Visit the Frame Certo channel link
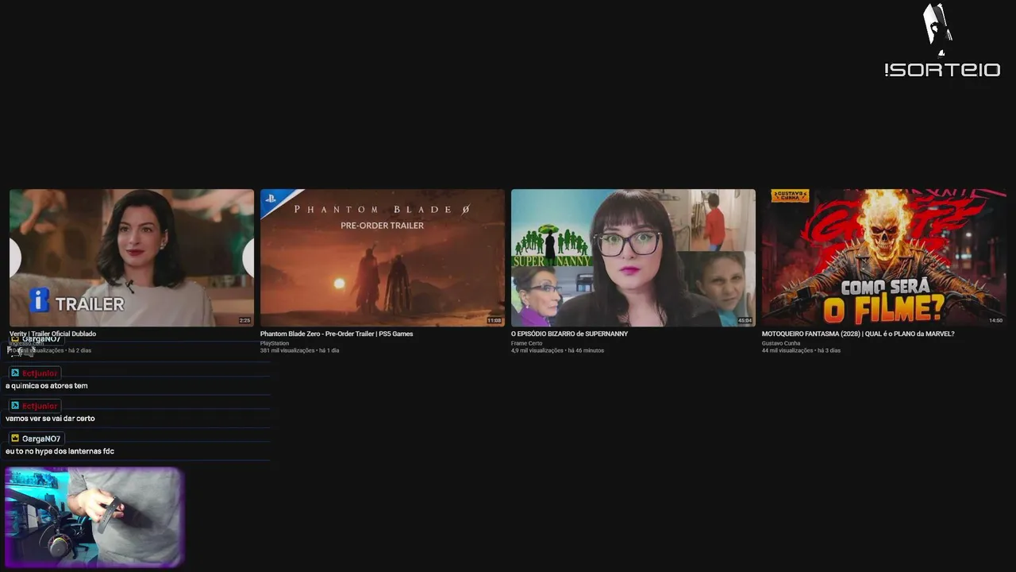Viewport: 1016px width, 572px height. (x=526, y=343)
